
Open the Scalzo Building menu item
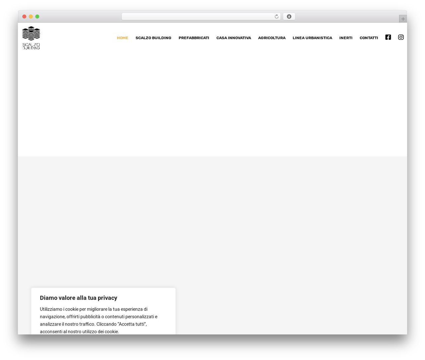(x=153, y=38)
